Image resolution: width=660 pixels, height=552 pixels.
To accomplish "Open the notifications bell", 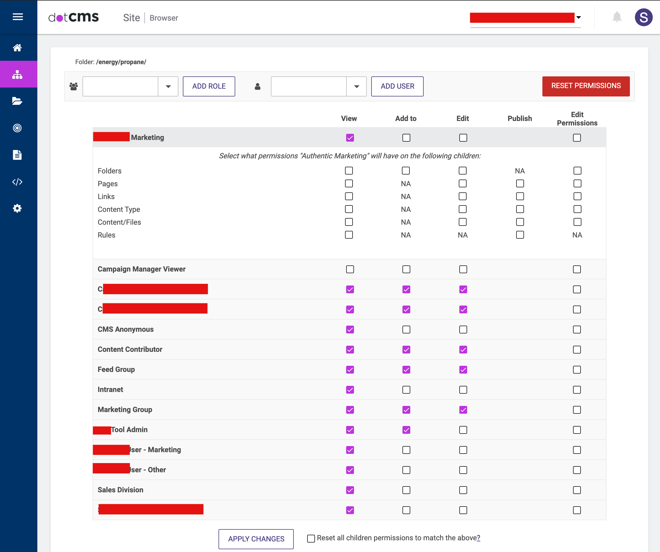I will (617, 17).
